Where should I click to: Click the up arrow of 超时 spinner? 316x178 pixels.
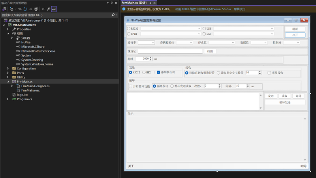coord(150,58)
